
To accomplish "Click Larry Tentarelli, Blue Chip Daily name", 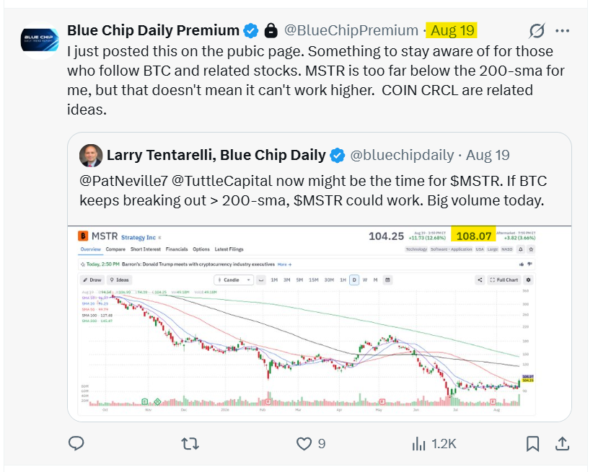I will [216, 155].
